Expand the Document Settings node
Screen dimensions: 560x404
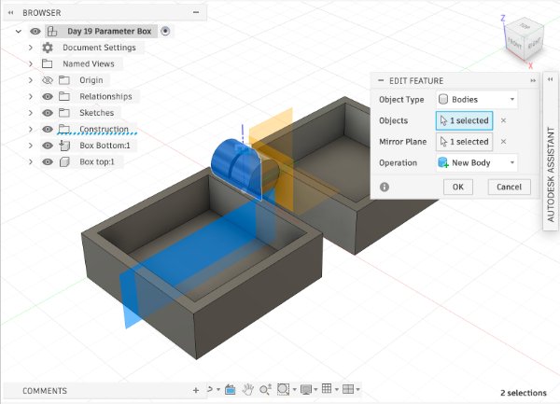[x=31, y=48]
